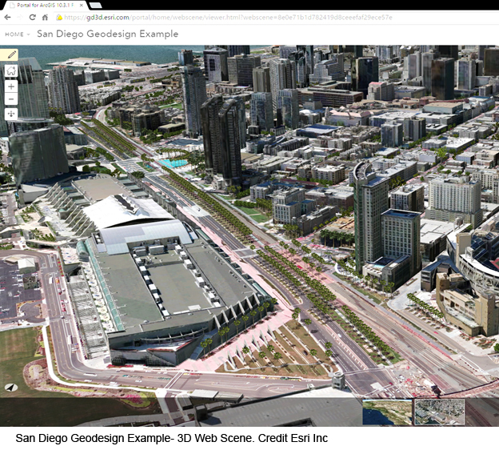The image size is (499, 450).
Task: Open a new browser tab
Action: pyautogui.click(x=96, y=5)
